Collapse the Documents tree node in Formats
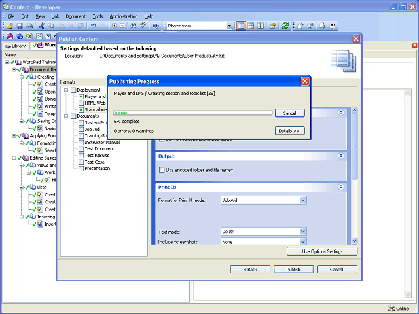The image size is (419, 314). (66, 116)
